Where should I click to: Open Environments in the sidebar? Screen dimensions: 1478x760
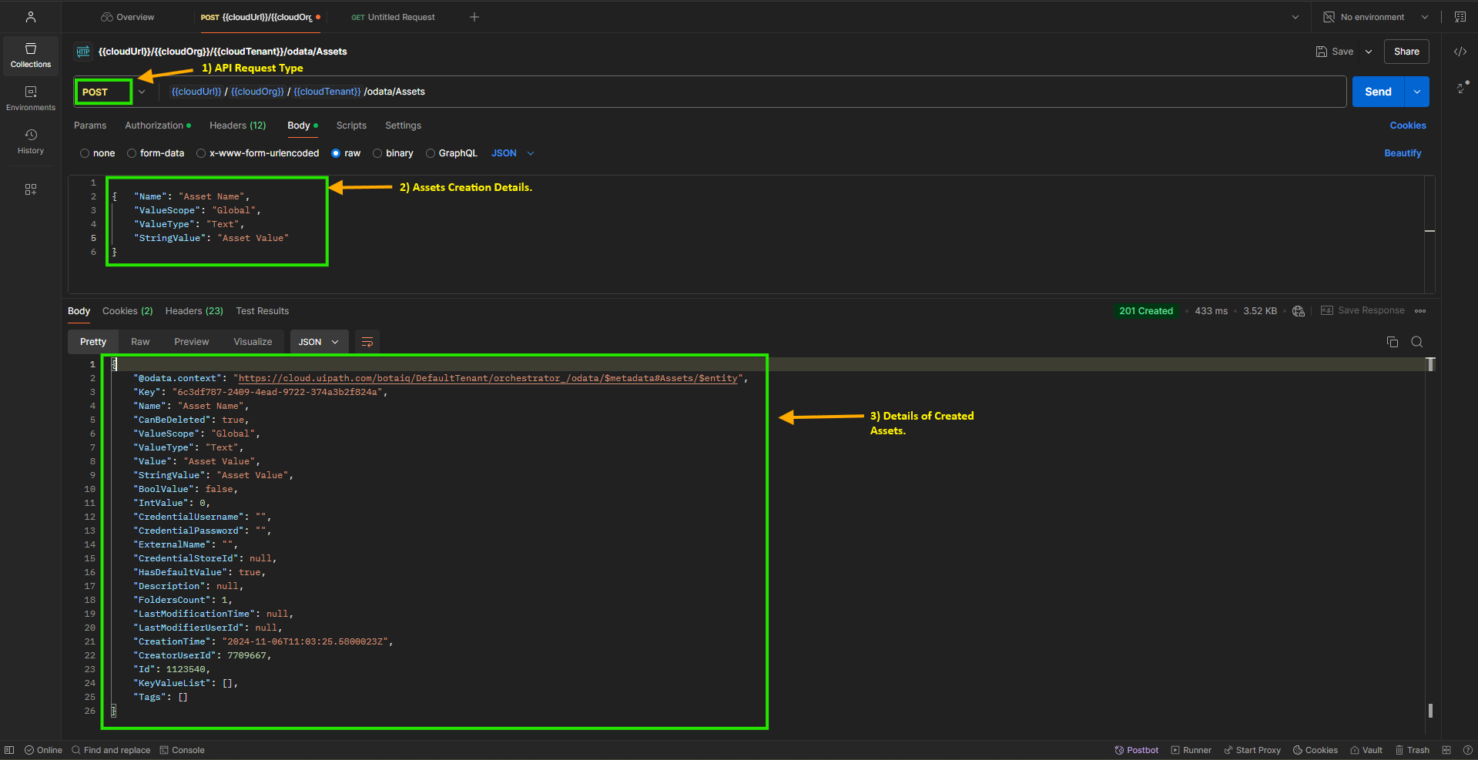31,99
